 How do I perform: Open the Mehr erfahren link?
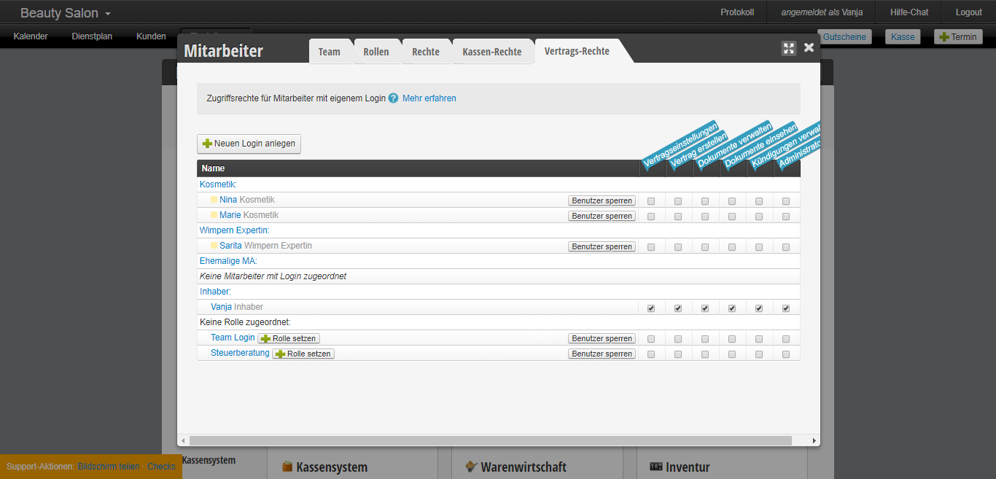pos(429,98)
